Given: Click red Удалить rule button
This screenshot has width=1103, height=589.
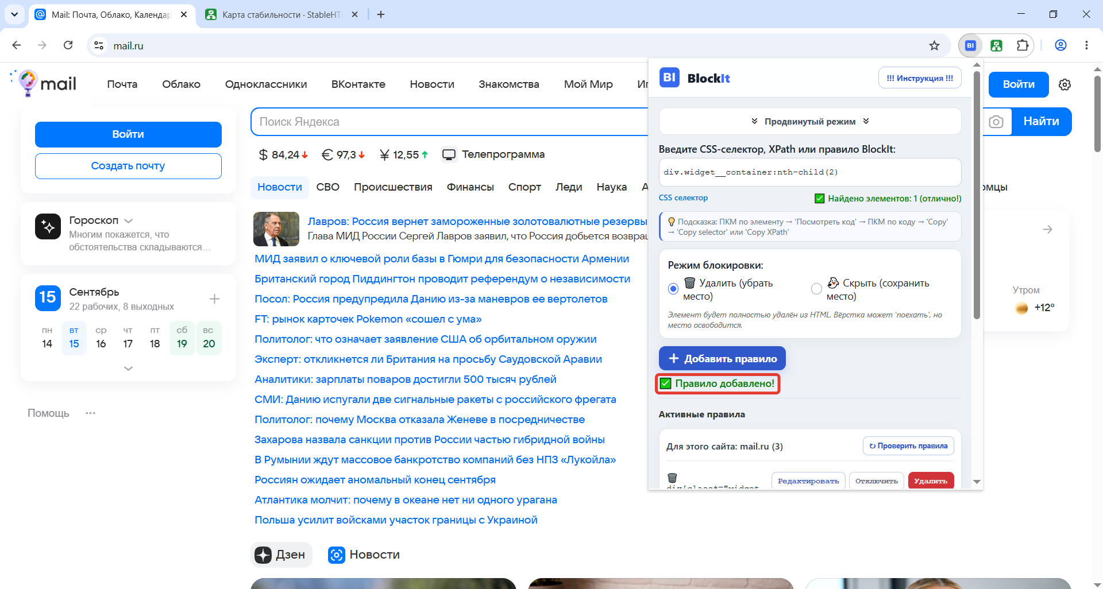Looking at the screenshot, I should [x=931, y=480].
